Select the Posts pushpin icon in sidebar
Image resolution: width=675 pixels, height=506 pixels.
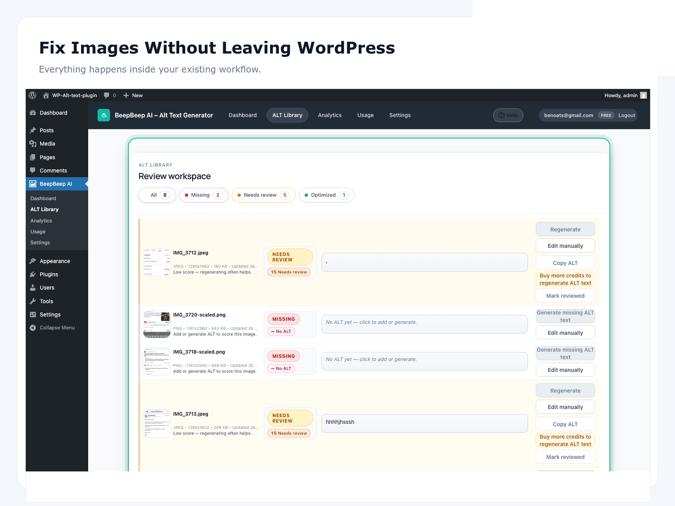click(x=33, y=130)
